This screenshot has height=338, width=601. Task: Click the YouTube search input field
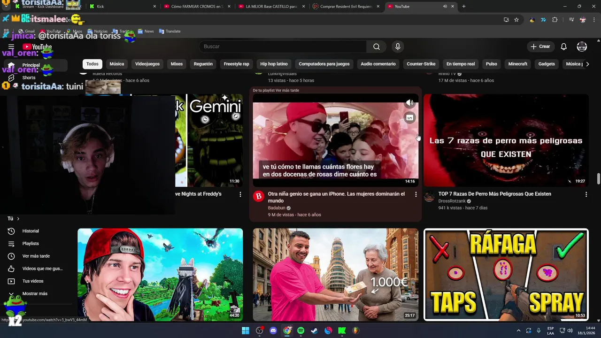[283, 46]
